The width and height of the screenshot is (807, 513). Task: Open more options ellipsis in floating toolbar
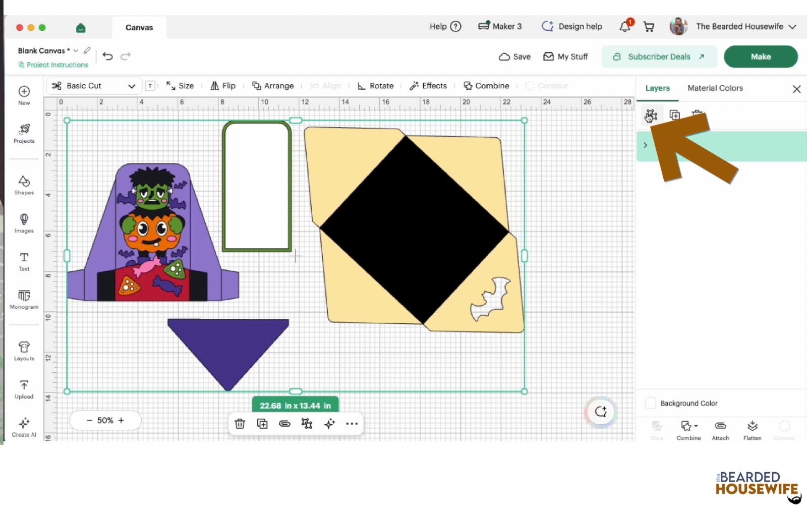(352, 424)
